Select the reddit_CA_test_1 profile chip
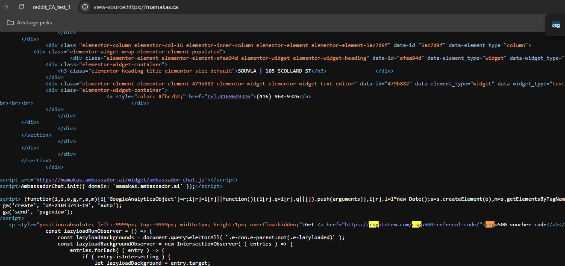This screenshot has width=565, height=266. [51, 7]
